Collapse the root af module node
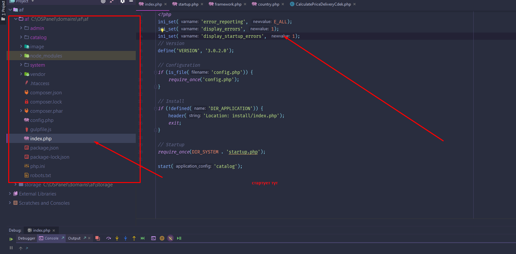Image resolution: width=516 pixels, height=254 pixels. (10, 10)
